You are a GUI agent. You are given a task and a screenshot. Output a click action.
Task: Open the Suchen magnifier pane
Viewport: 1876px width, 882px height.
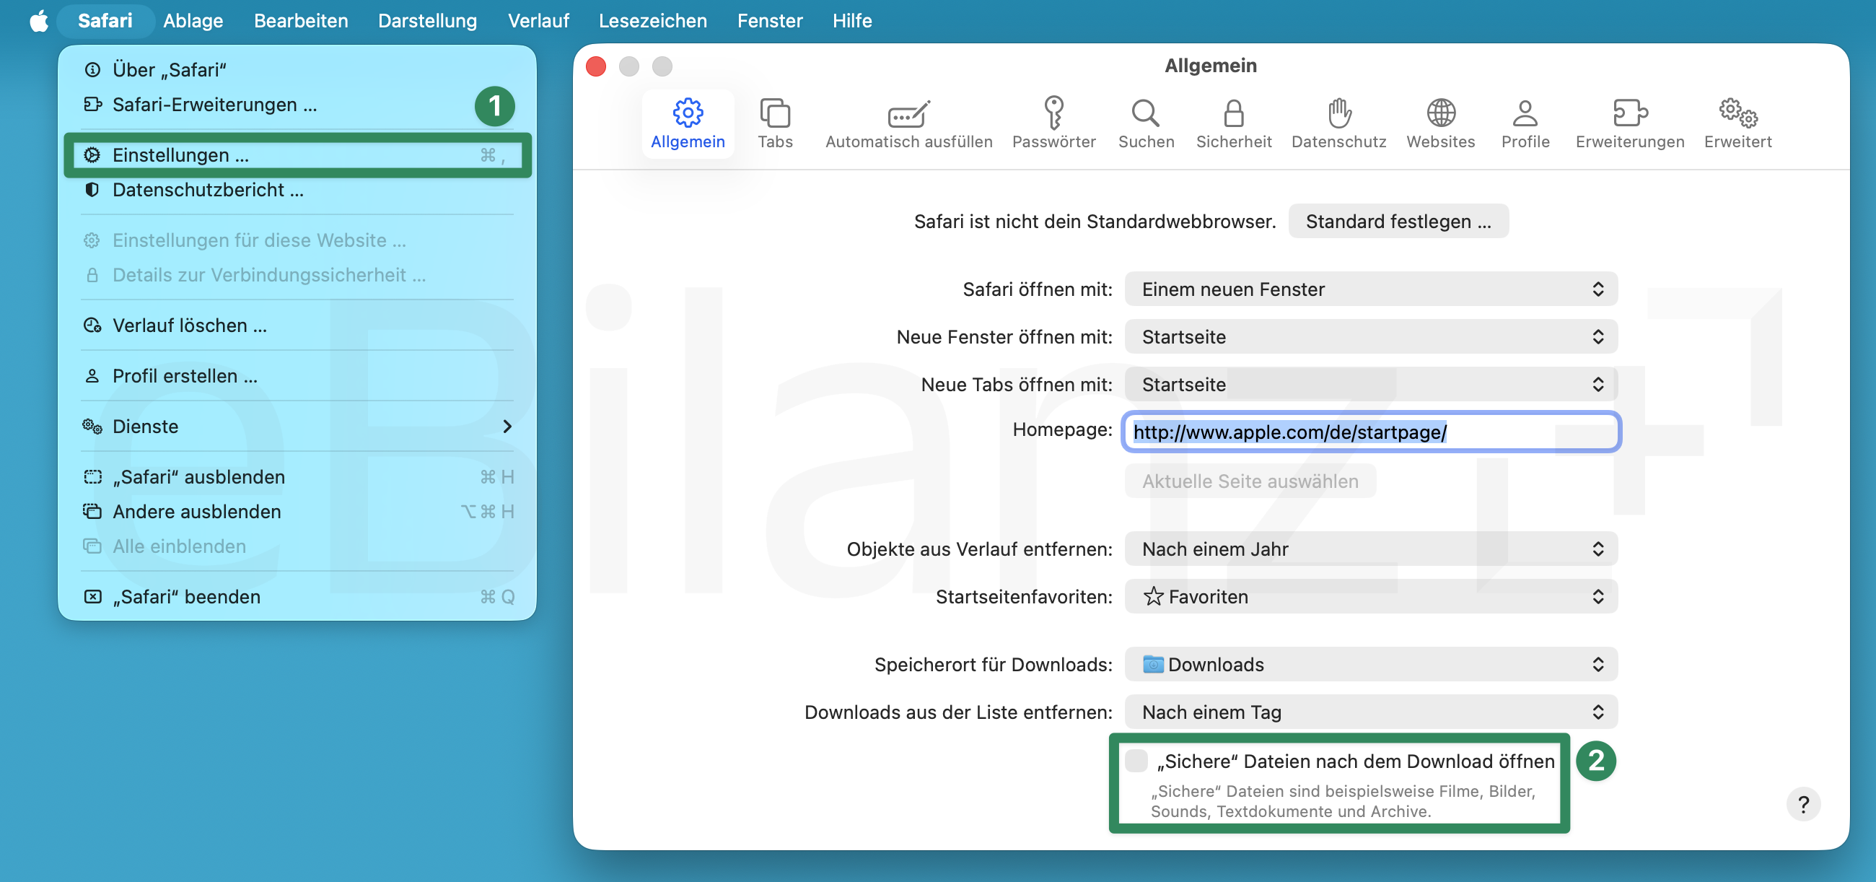point(1146,124)
